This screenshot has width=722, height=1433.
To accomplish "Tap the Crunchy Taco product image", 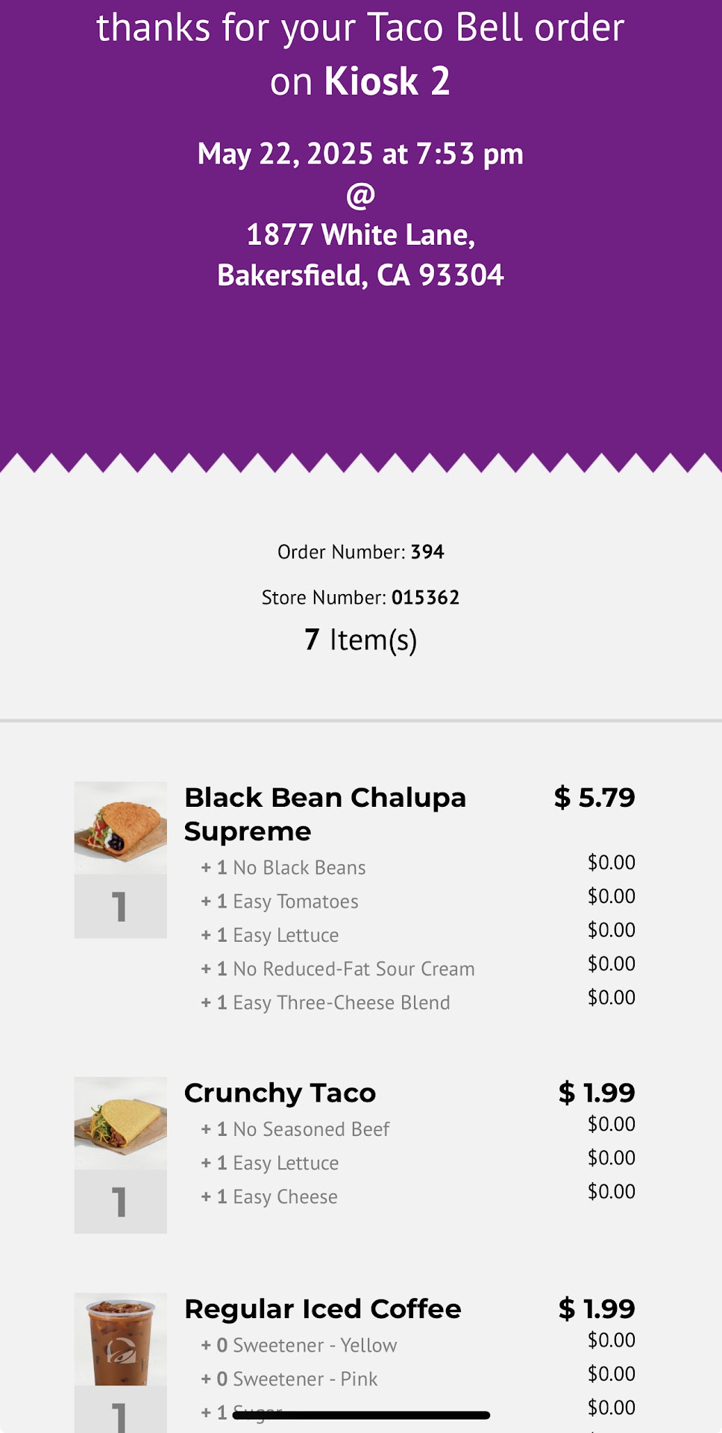I will pos(120,1123).
